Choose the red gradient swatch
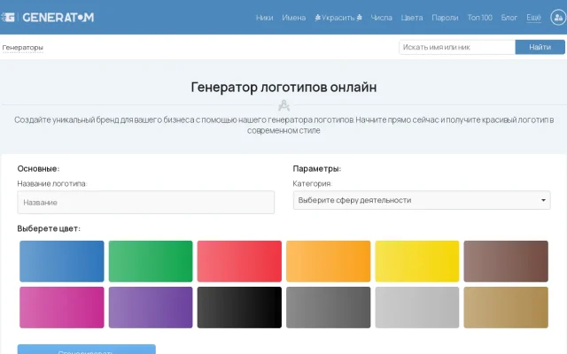Screen dimensions: 567x354 [239, 261]
